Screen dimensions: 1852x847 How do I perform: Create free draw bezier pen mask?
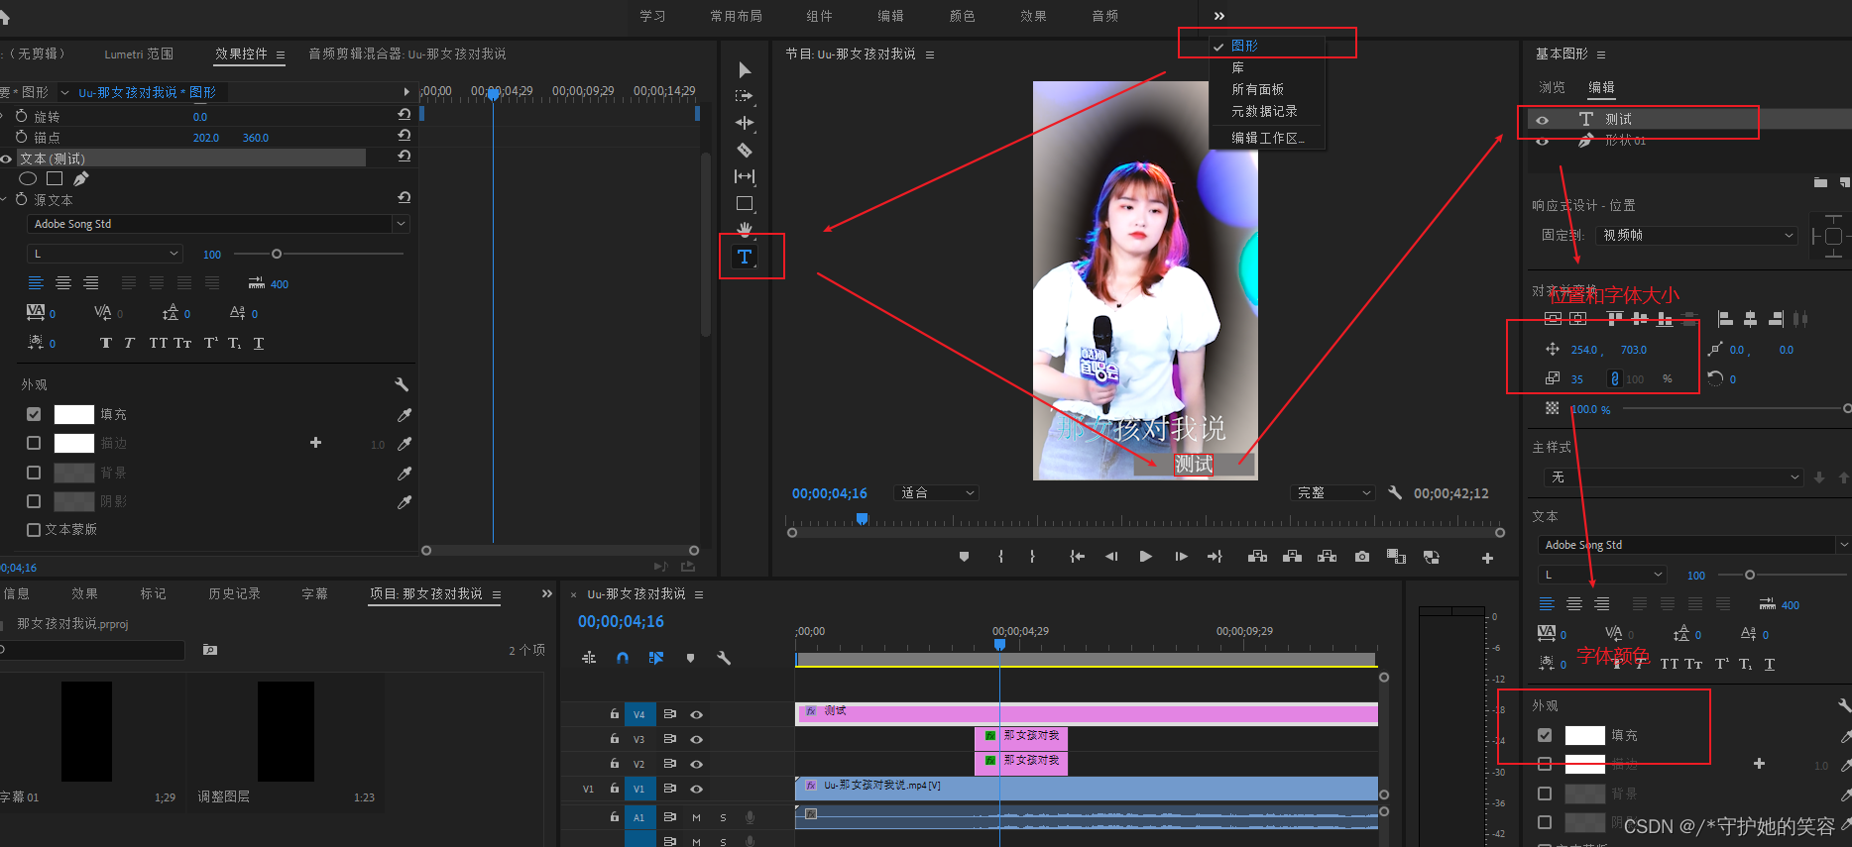pos(81,178)
